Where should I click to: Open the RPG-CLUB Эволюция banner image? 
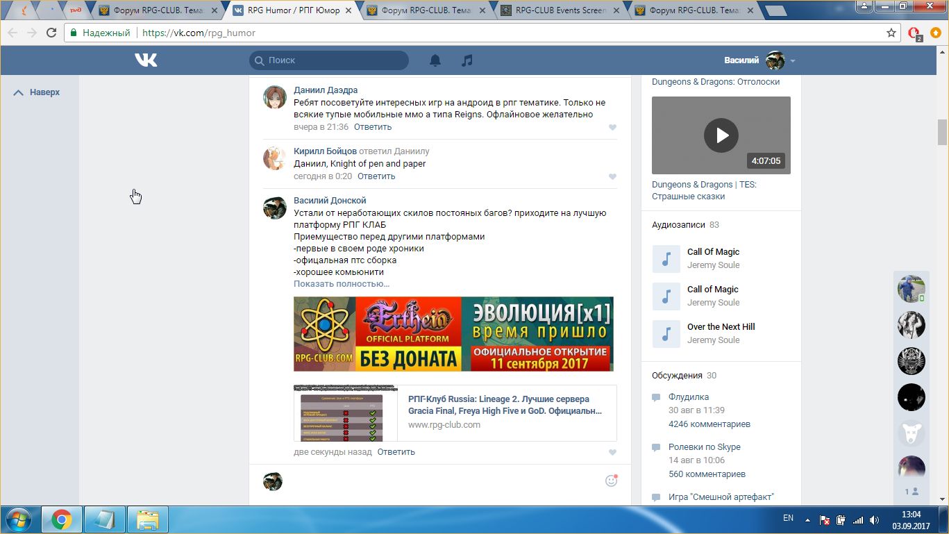click(453, 334)
